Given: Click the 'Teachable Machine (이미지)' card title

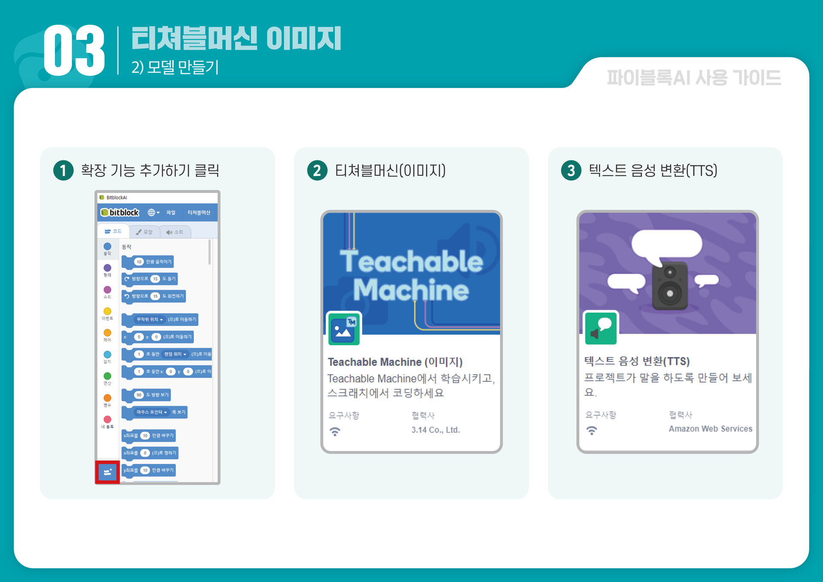Looking at the screenshot, I should pos(395,362).
